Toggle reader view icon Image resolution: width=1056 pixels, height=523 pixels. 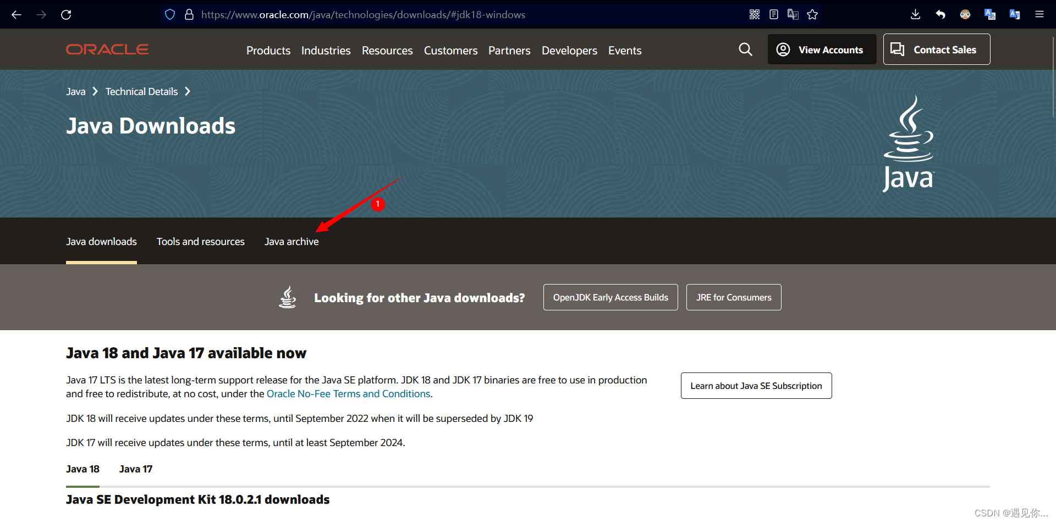[774, 15]
